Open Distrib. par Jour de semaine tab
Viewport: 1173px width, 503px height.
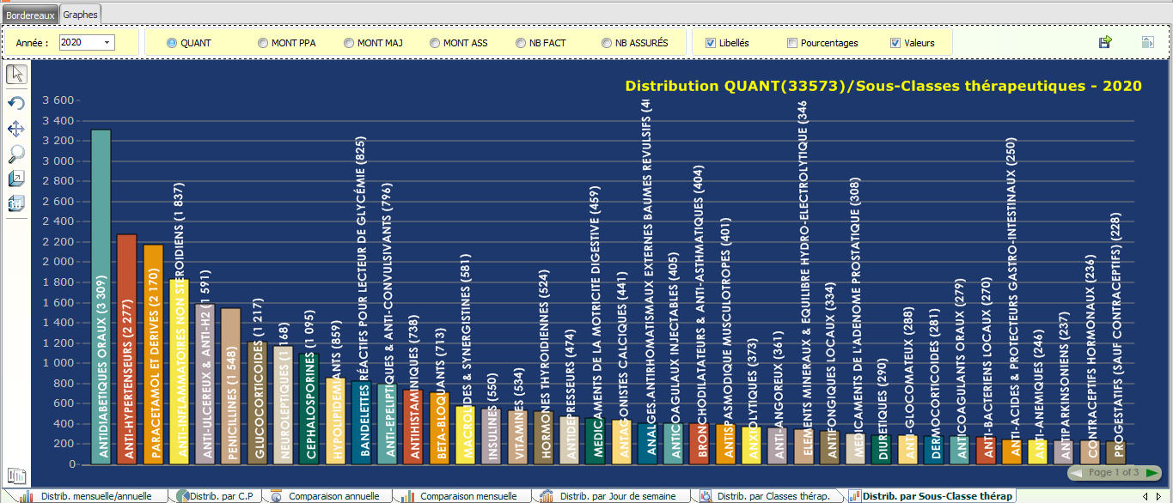(615, 496)
